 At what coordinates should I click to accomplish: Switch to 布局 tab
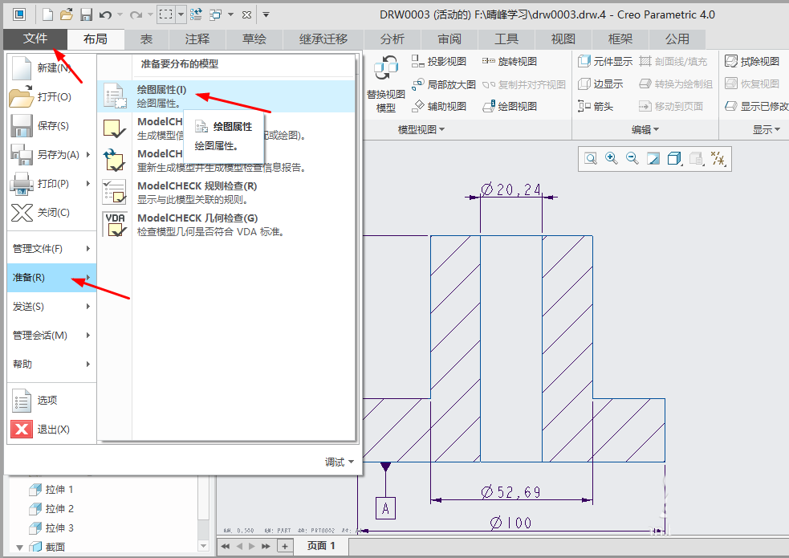(96, 39)
